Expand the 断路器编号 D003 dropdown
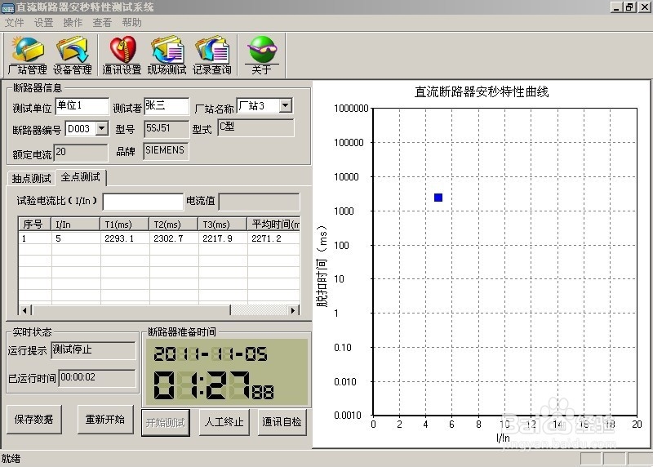653x467 pixels. [x=101, y=128]
